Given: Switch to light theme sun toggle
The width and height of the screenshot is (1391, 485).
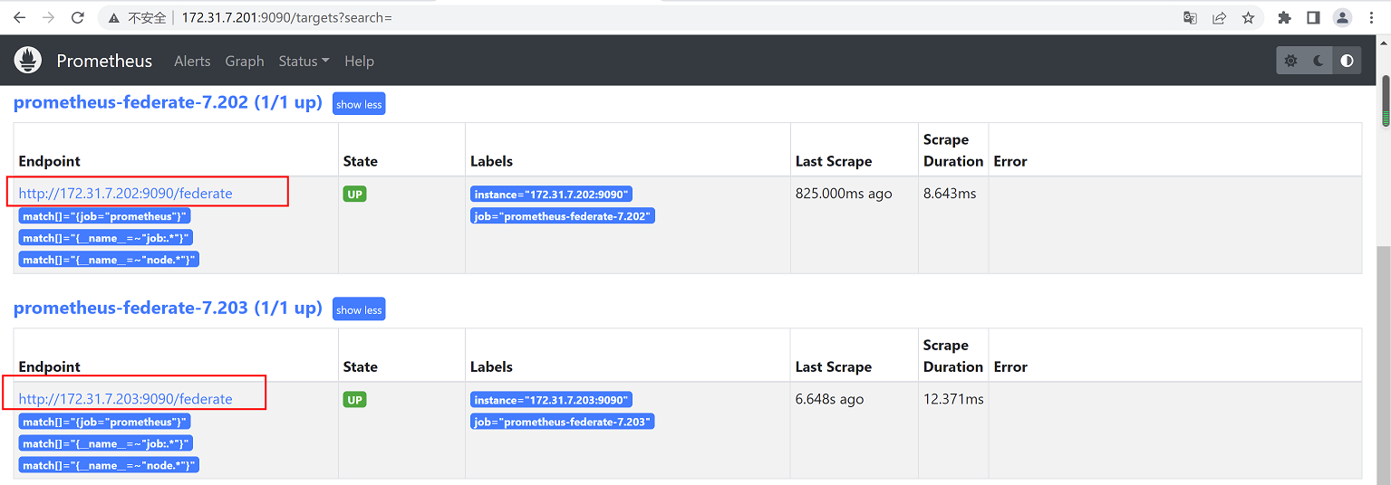Looking at the screenshot, I should pos(1290,61).
